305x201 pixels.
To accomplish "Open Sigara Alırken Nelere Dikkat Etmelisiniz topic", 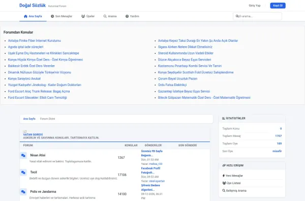I will [x=185, y=47].
